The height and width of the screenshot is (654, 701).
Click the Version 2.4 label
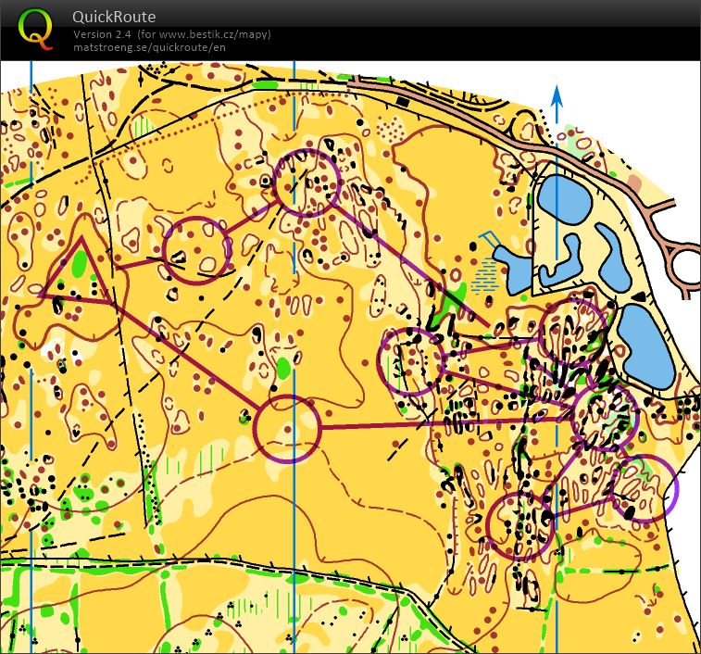(x=105, y=34)
